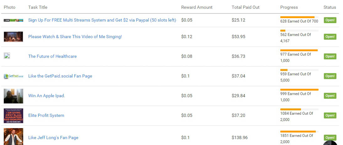Click the singing video stage thumbnail

click(13, 36)
